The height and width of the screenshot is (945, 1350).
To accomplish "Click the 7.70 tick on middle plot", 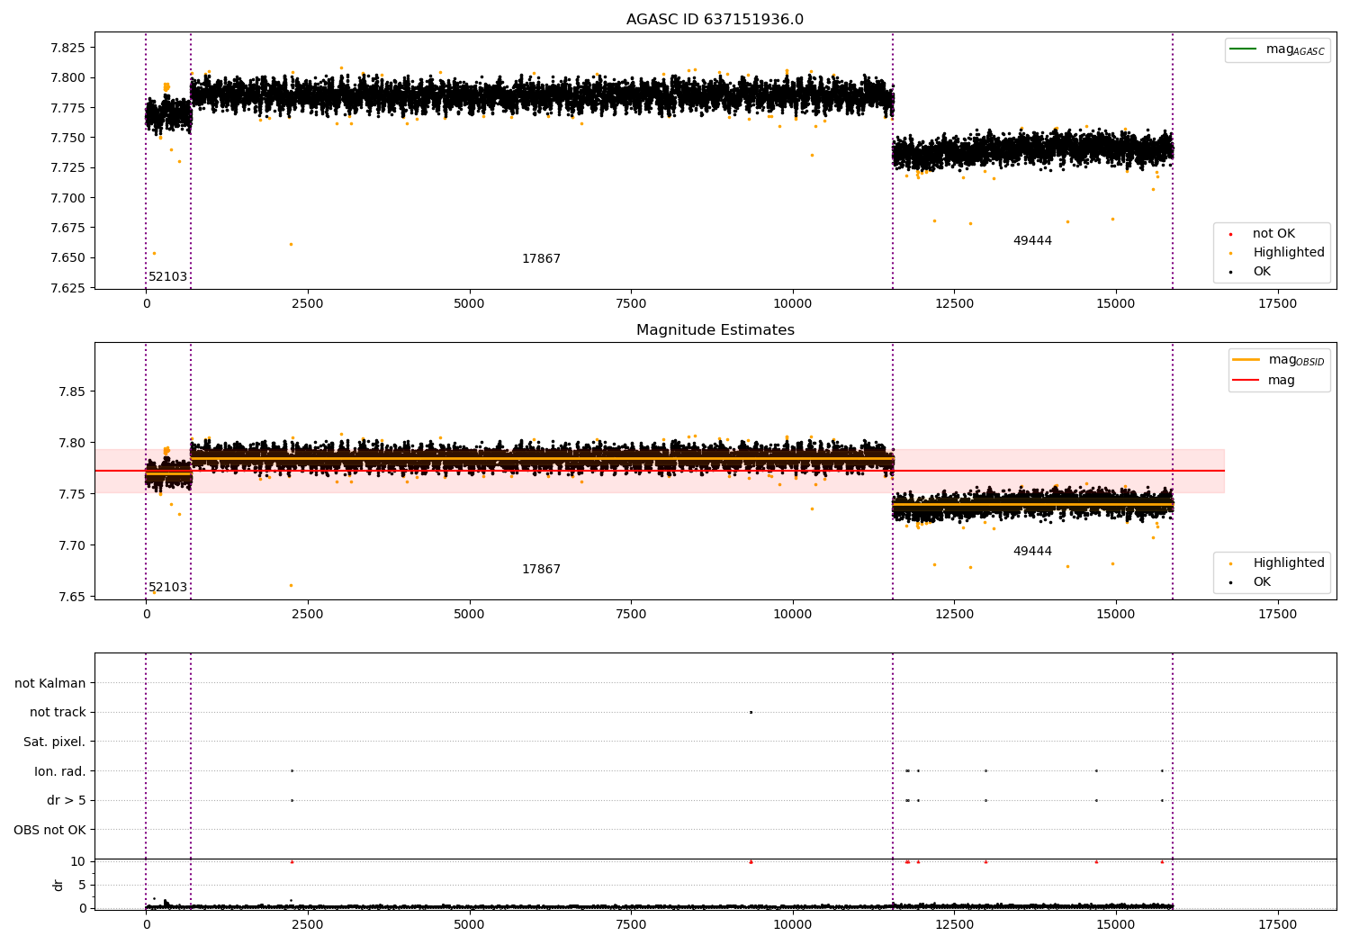I will [x=72, y=545].
